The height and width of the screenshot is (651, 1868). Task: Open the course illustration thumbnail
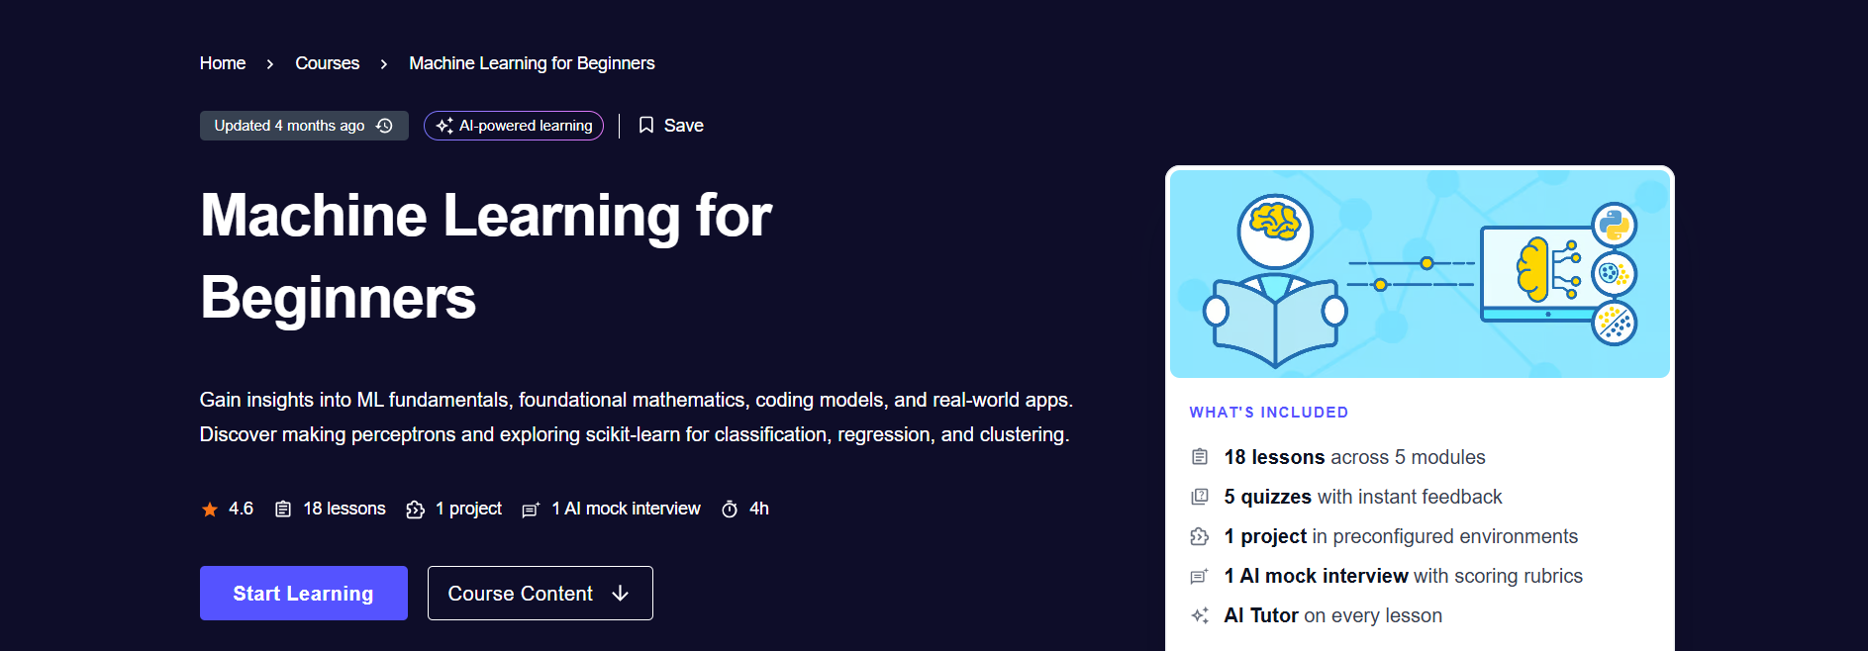[x=1420, y=274]
